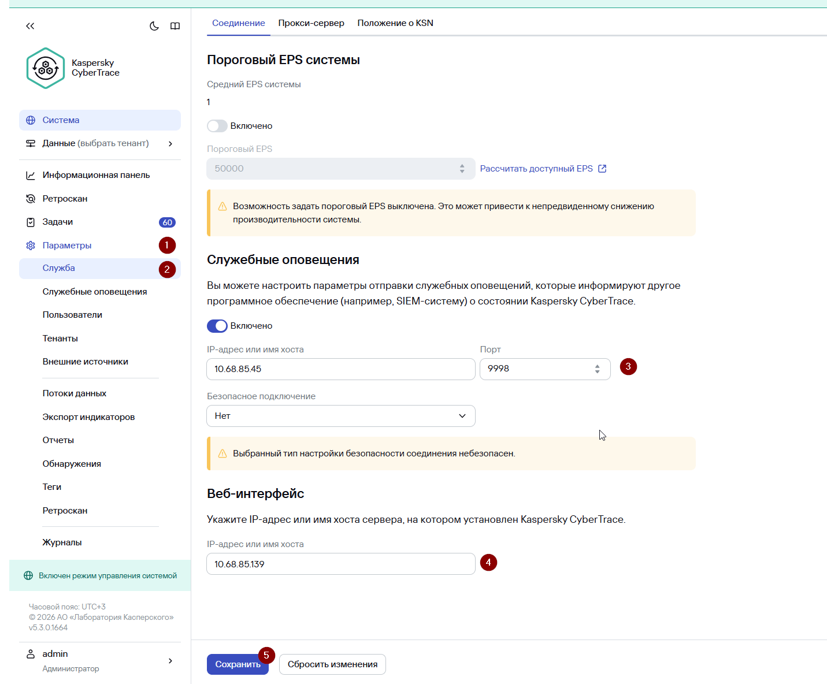
Task: Switch to the Положение о KSN tab
Action: coord(395,23)
